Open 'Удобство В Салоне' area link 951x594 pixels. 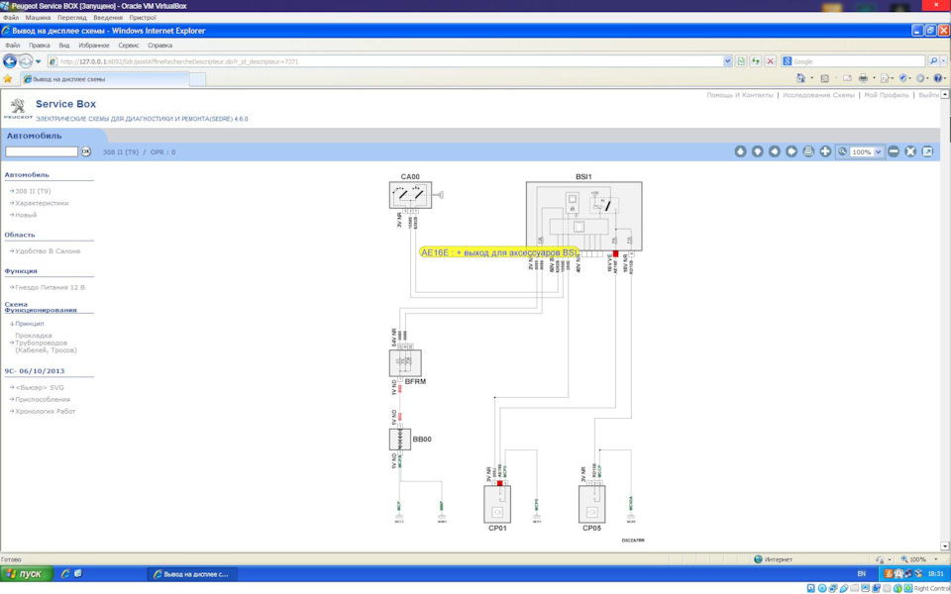48,250
